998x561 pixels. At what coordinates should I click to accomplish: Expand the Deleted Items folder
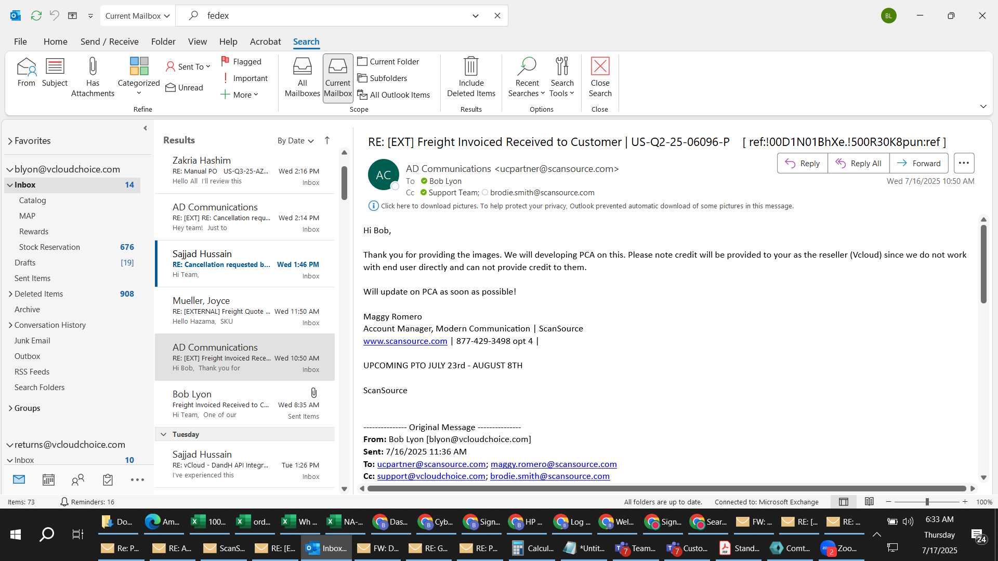pos(10,294)
